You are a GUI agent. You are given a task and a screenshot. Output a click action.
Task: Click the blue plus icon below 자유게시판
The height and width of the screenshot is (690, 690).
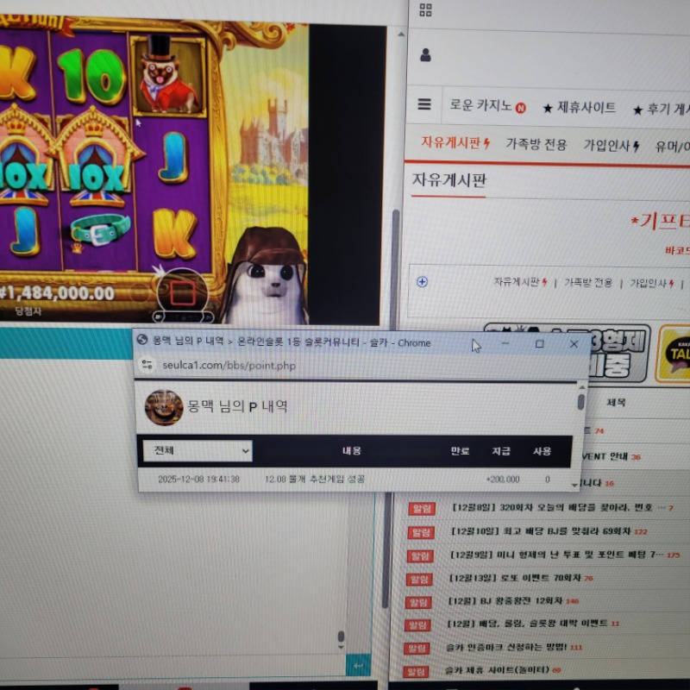[x=420, y=280]
